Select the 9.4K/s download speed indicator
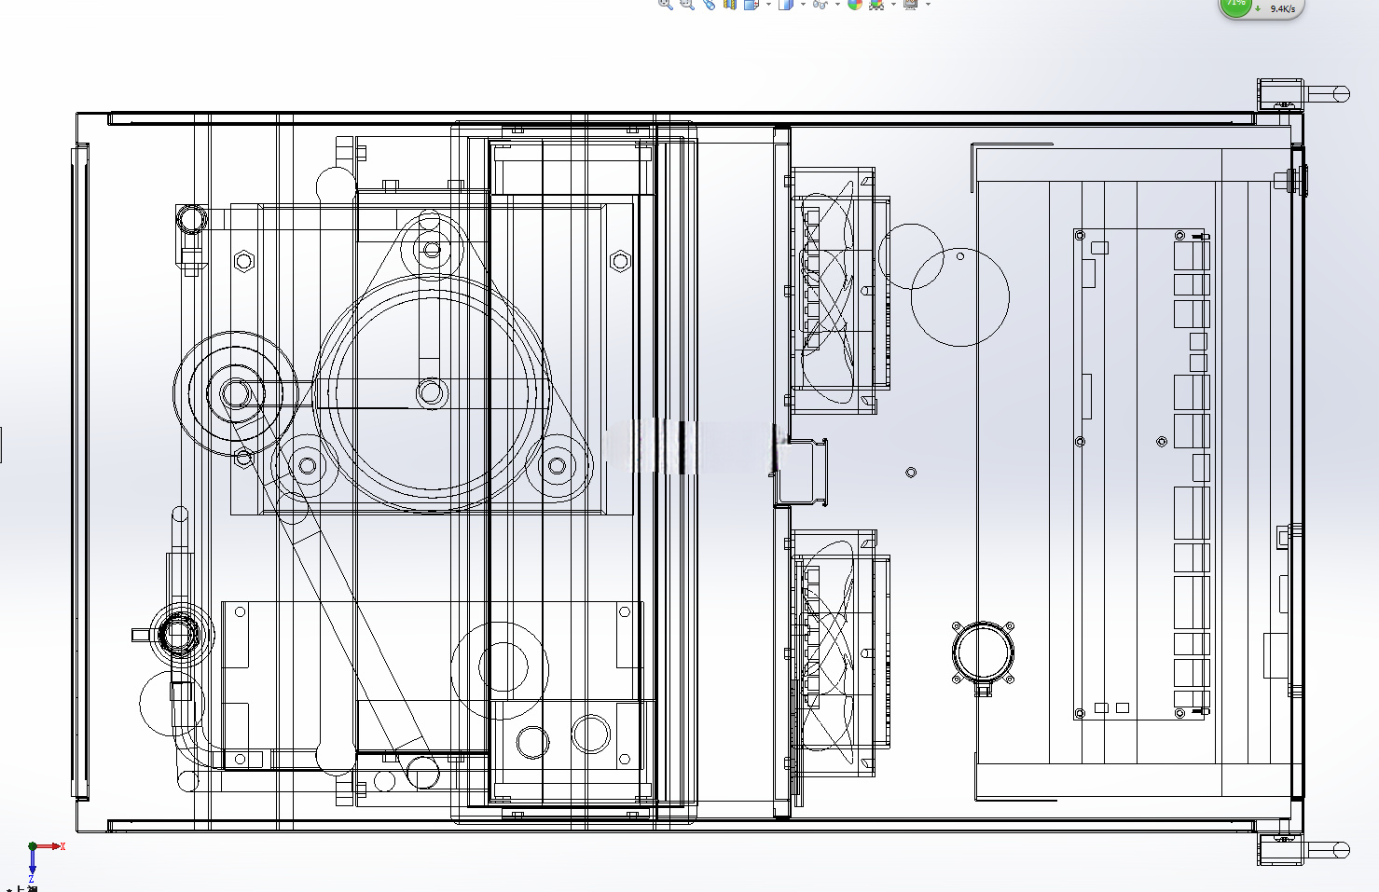The image size is (1379, 892). point(1282,9)
